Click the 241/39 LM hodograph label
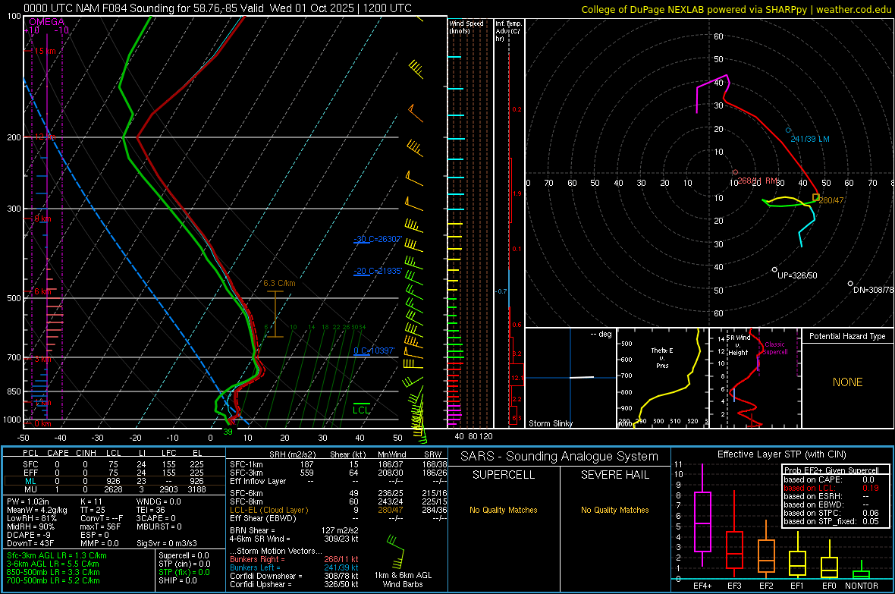This screenshot has width=895, height=594. coord(810,139)
